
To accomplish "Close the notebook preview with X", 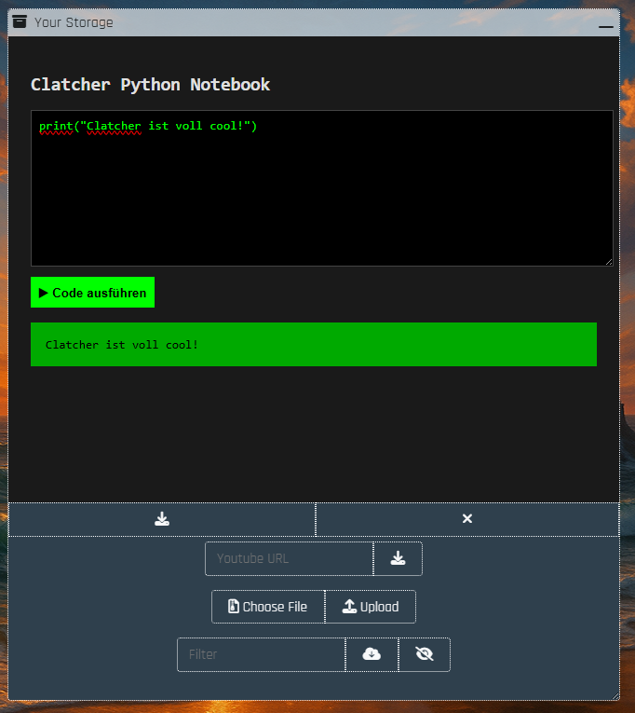I will coord(467,519).
